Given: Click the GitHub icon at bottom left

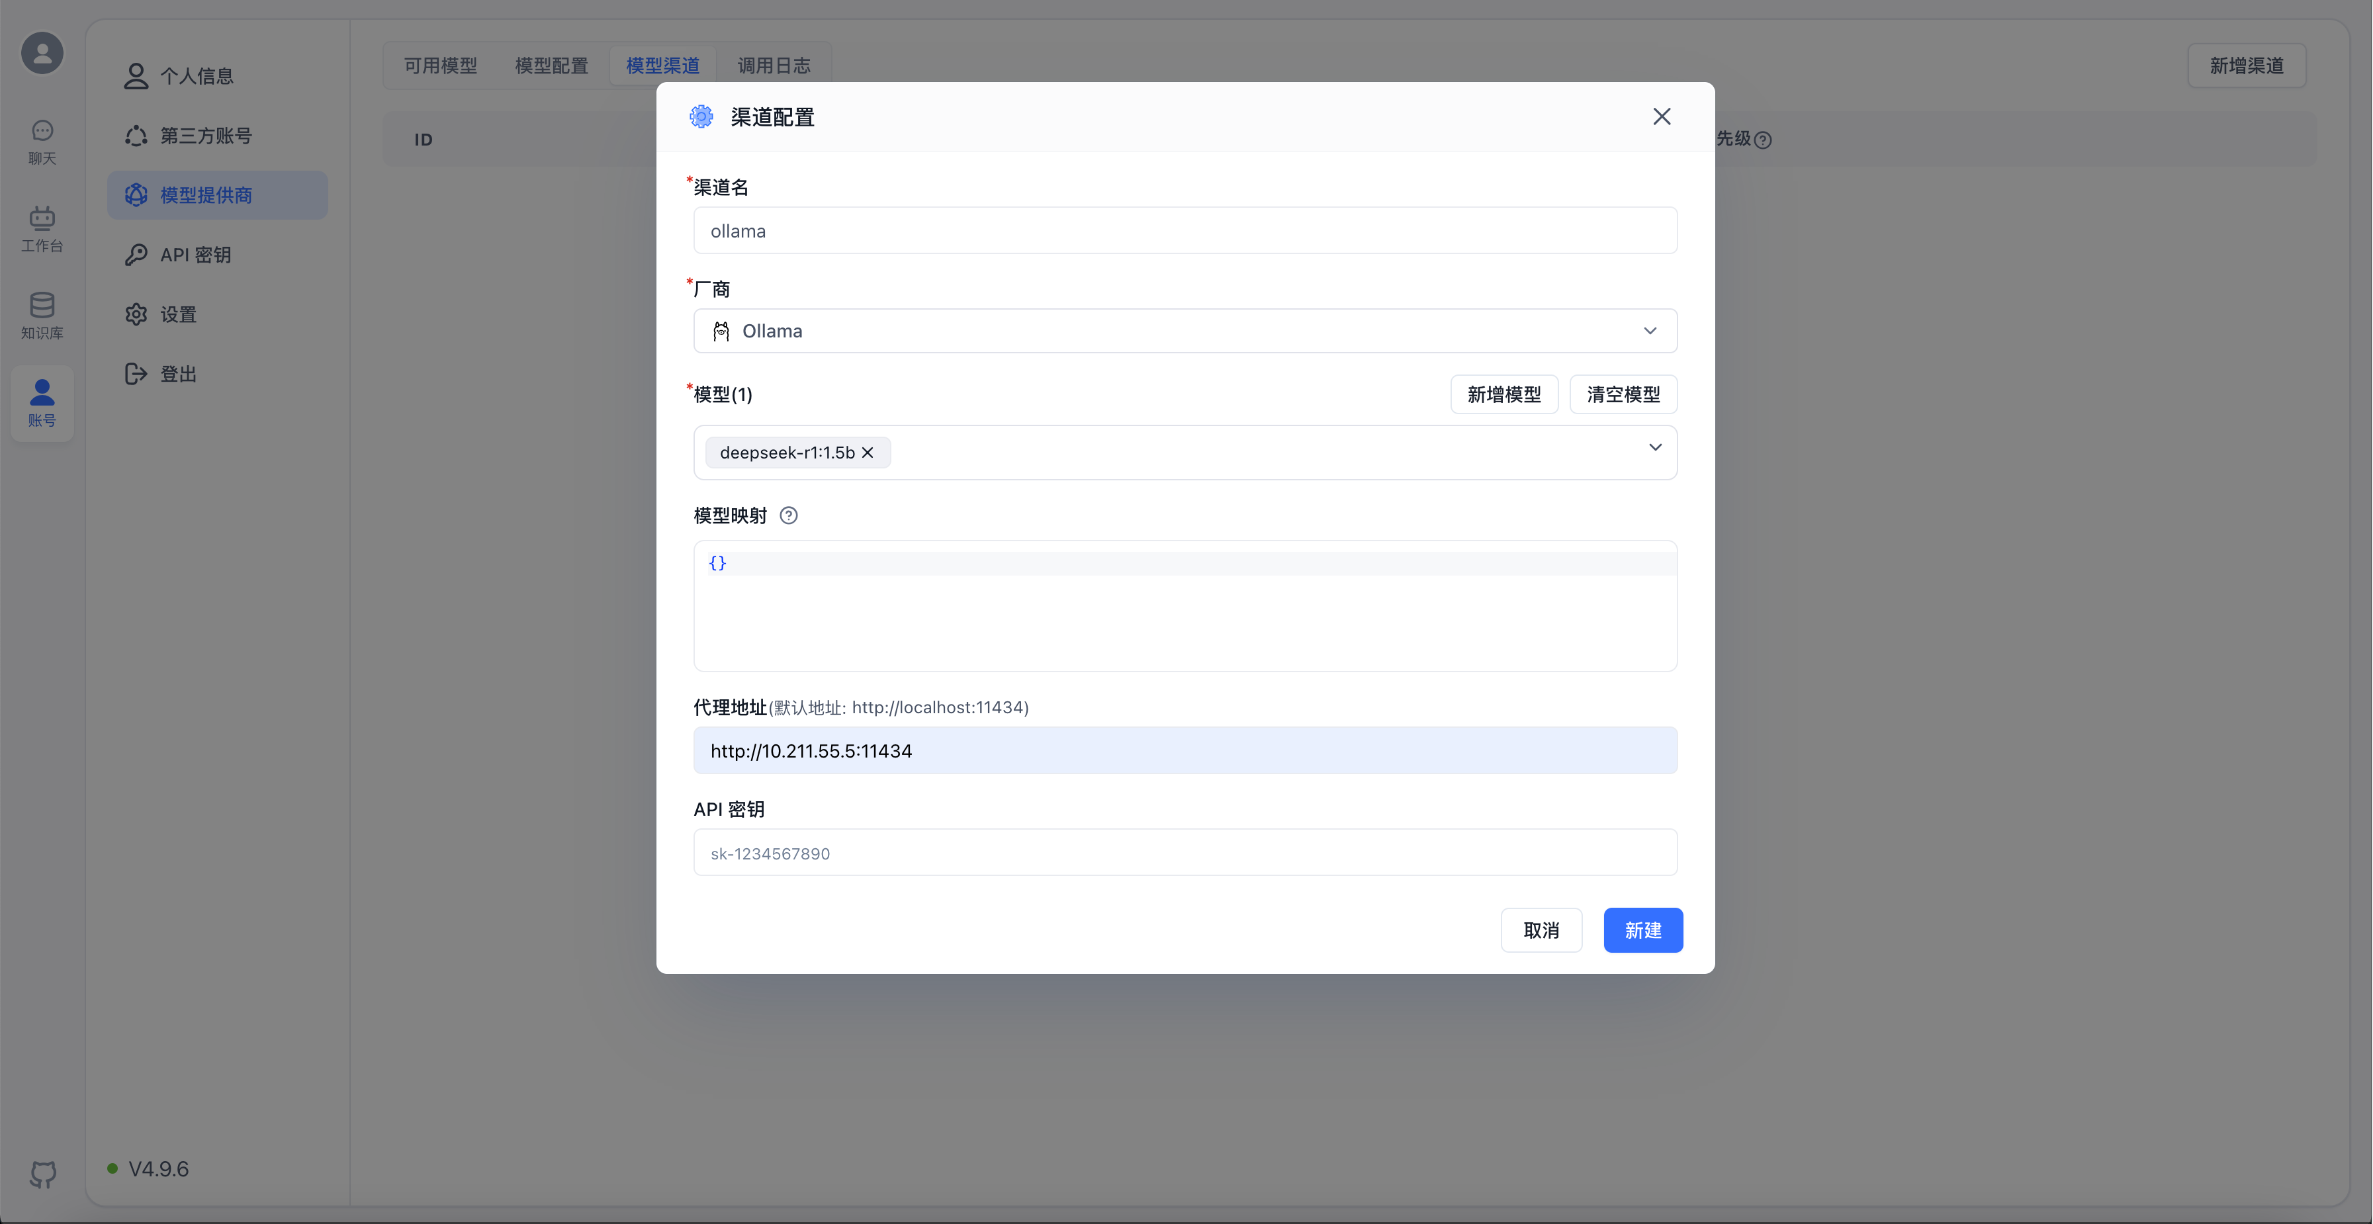Looking at the screenshot, I should coord(42,1173).
